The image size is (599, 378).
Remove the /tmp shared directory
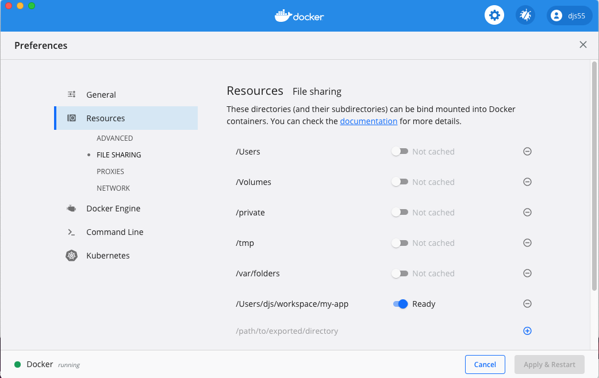coord(527,243)
